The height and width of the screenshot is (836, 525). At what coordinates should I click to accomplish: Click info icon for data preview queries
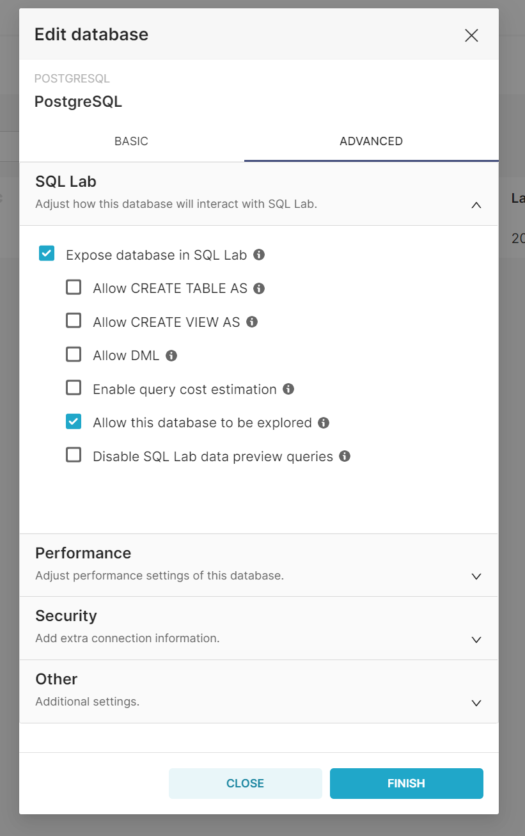345,456
